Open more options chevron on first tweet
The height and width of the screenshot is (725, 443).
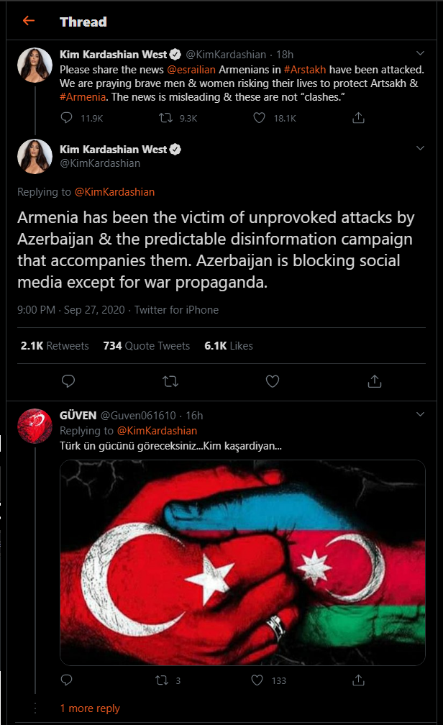(420, 53)
